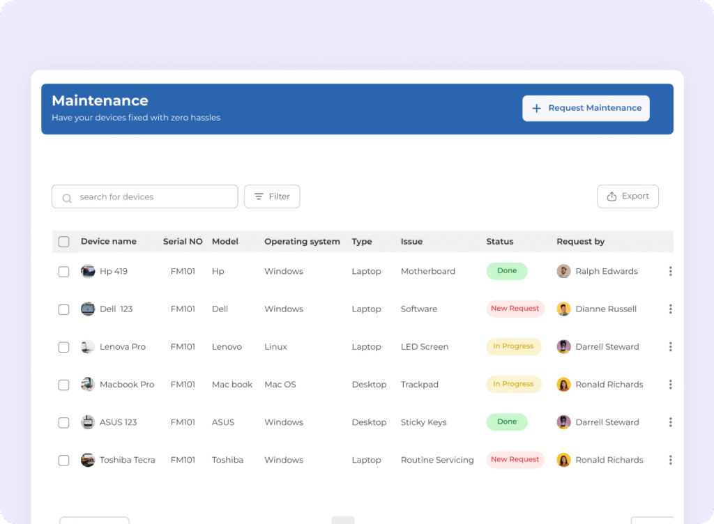
Task: Open row options for Lenova Pro
Action: coord(670,346)
